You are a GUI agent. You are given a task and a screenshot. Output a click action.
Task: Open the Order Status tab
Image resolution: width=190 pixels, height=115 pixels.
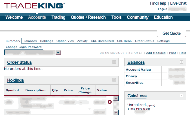(x=145, y=41)
